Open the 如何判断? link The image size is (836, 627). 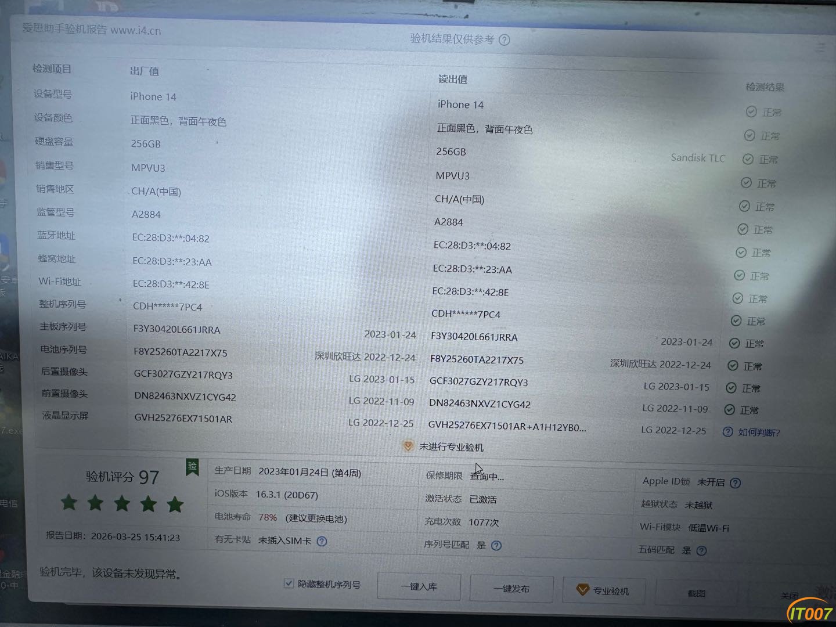(758, 433)
